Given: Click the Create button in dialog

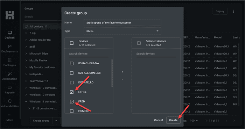Looking at the screenshot, I should pos(173,120).
